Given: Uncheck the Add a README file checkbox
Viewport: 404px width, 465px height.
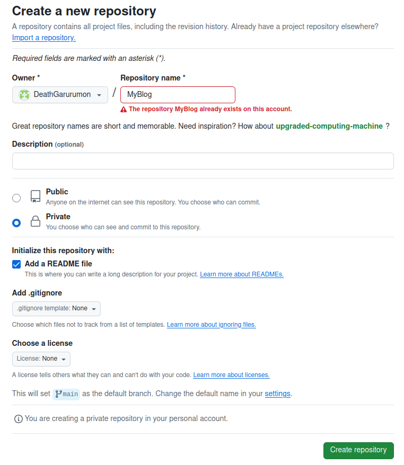Looking at the screenshot, I should [16, 264].
